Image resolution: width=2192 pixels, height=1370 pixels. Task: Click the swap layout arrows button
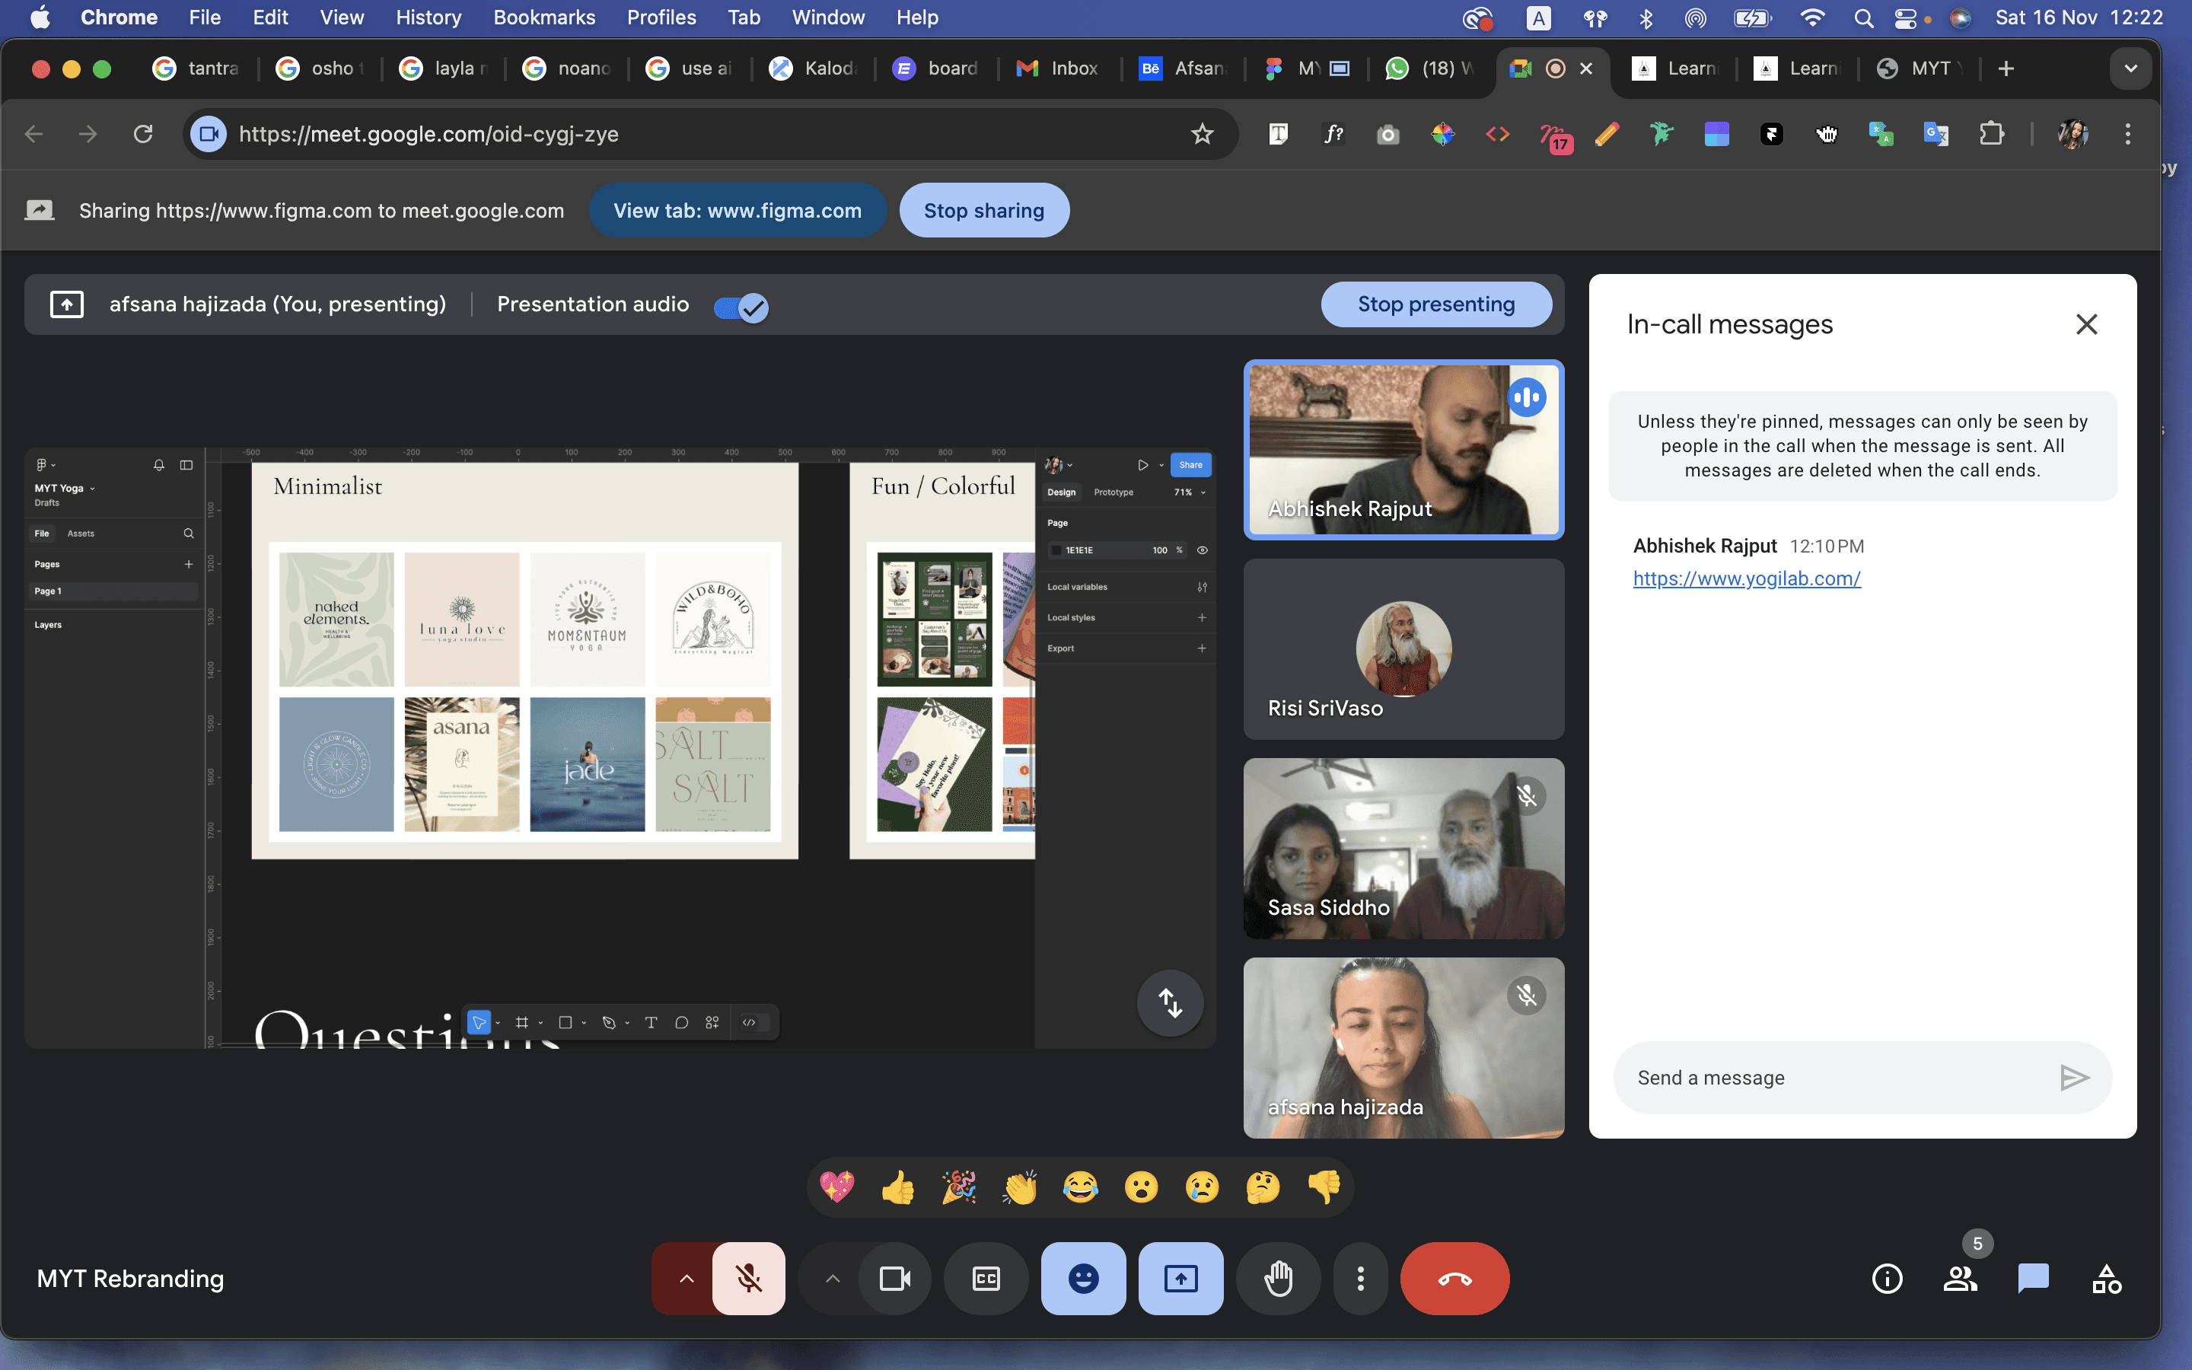pyautogui.click(x=1171, y=1003)
